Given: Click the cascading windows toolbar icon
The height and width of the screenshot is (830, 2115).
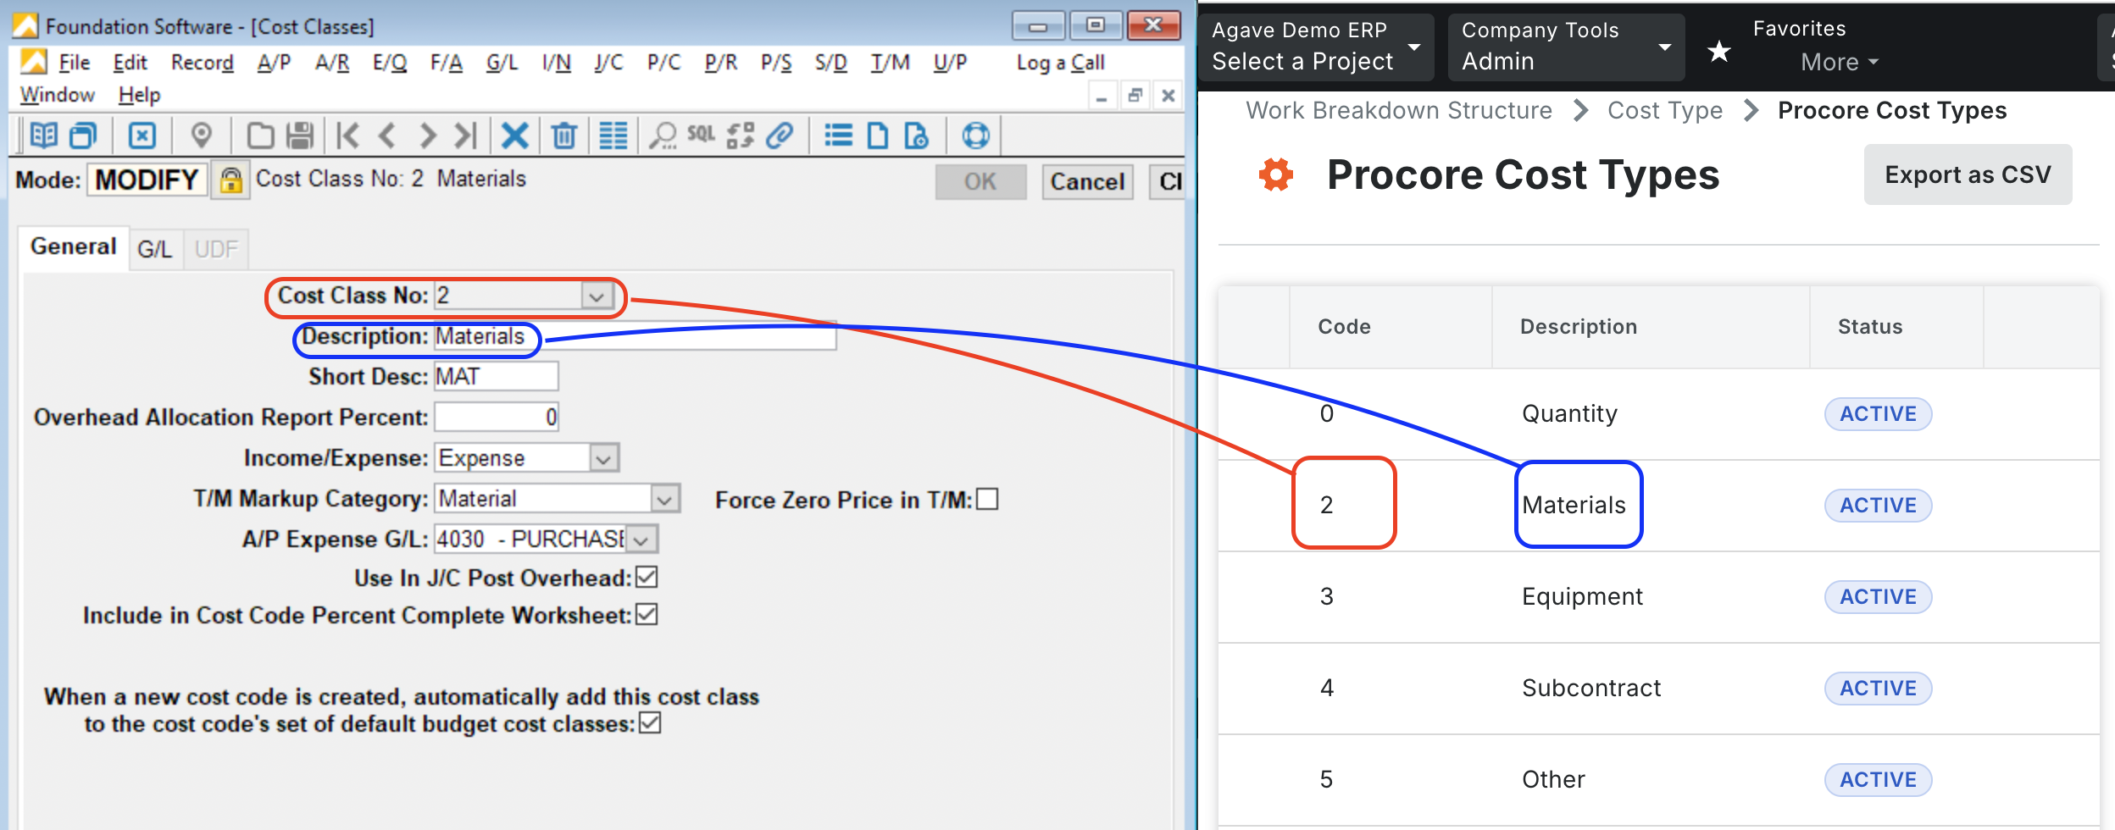Looking at the screenshot, I should [x=83, y=136].
